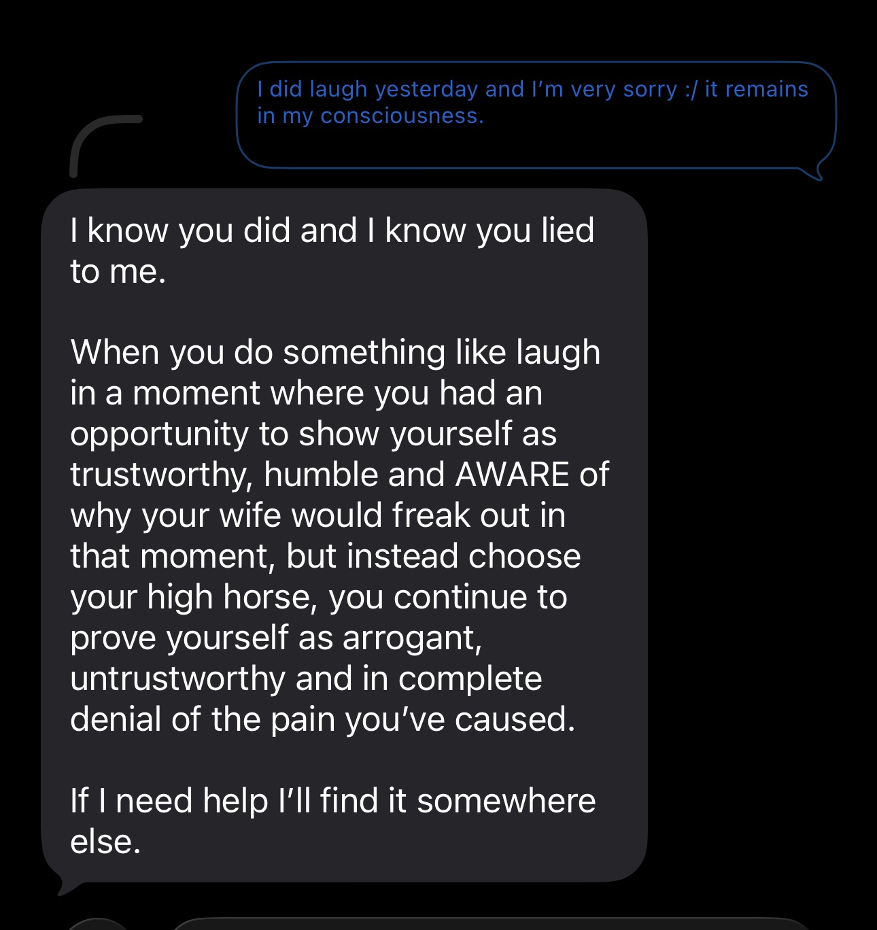Click the 'I know you lied to me' paragraph
This screenshot has height=930, width=877.
click(x=332, y=251)
